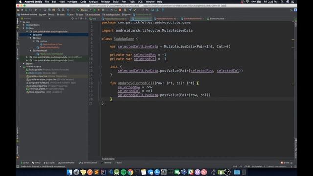313x176 pixels.
Task: Click PlaySudokuViewModel file in project tree
Action: click(x=49, y=54)
